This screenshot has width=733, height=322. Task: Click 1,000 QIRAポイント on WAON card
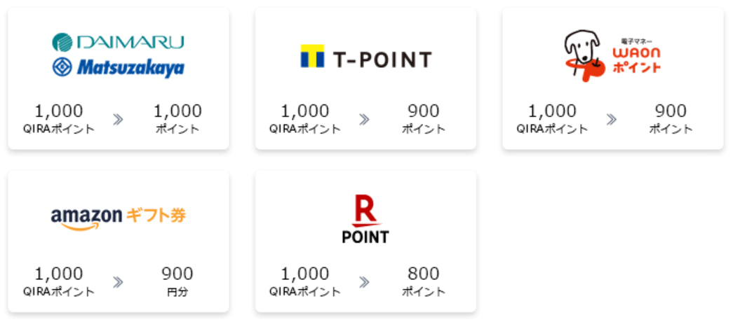(x=552, y=118)
